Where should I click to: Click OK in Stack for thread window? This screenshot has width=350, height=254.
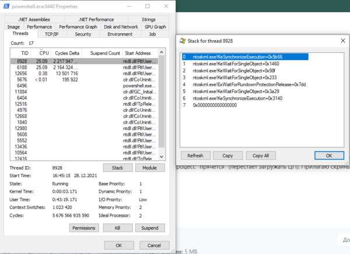click(x=329, y=156)
